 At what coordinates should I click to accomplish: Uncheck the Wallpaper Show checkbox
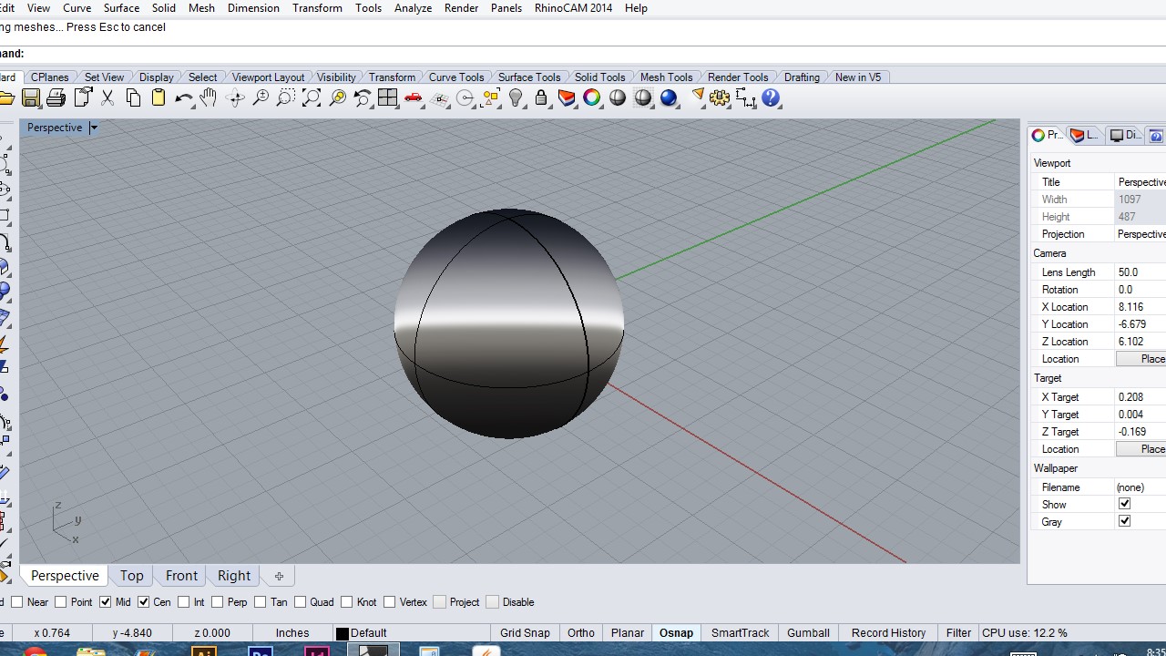(x=1124, y=504)
